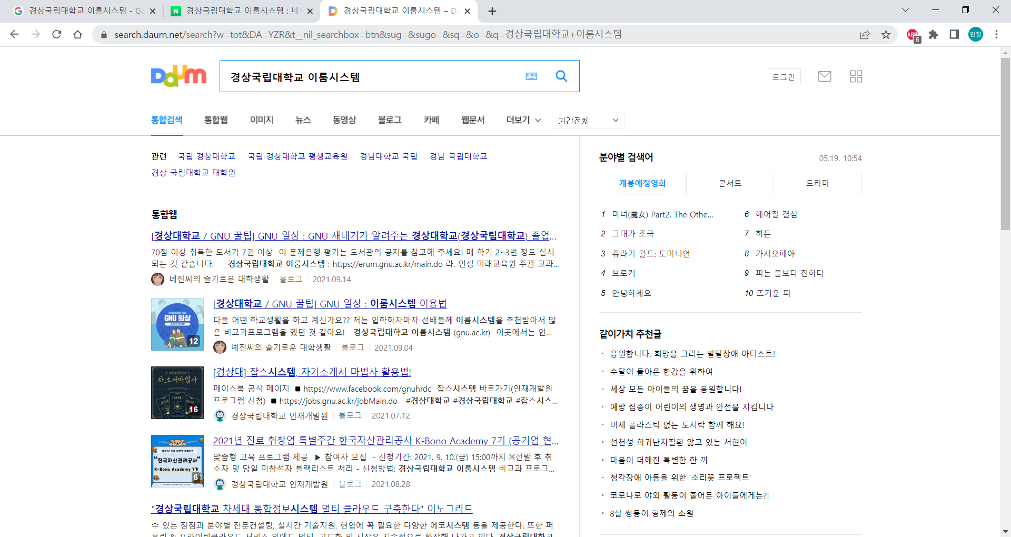
Task: Select the 통합웹 tab
Action: [x=216, y=120]
